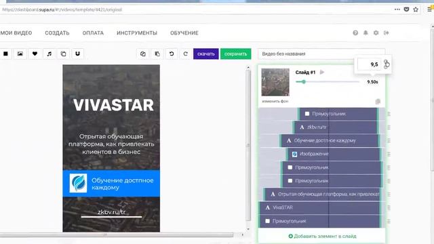Image resolution: width=434 pixels, height=244 pixels.
Task: Select the VivaSTAR timeline layer
Action: 320,207
